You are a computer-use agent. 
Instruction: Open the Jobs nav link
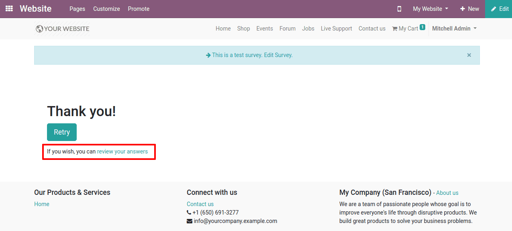tap(308, 29)
